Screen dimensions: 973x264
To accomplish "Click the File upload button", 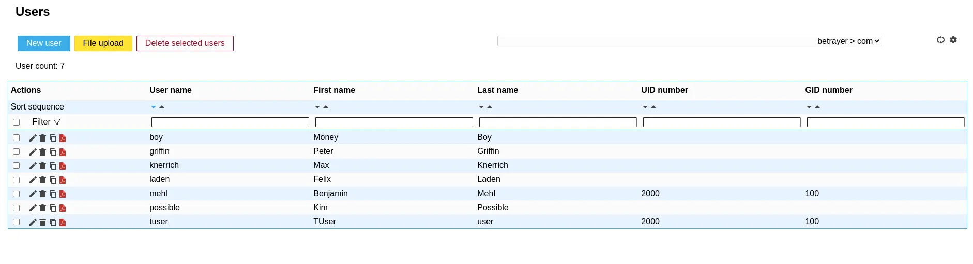I will pos(103,43).
